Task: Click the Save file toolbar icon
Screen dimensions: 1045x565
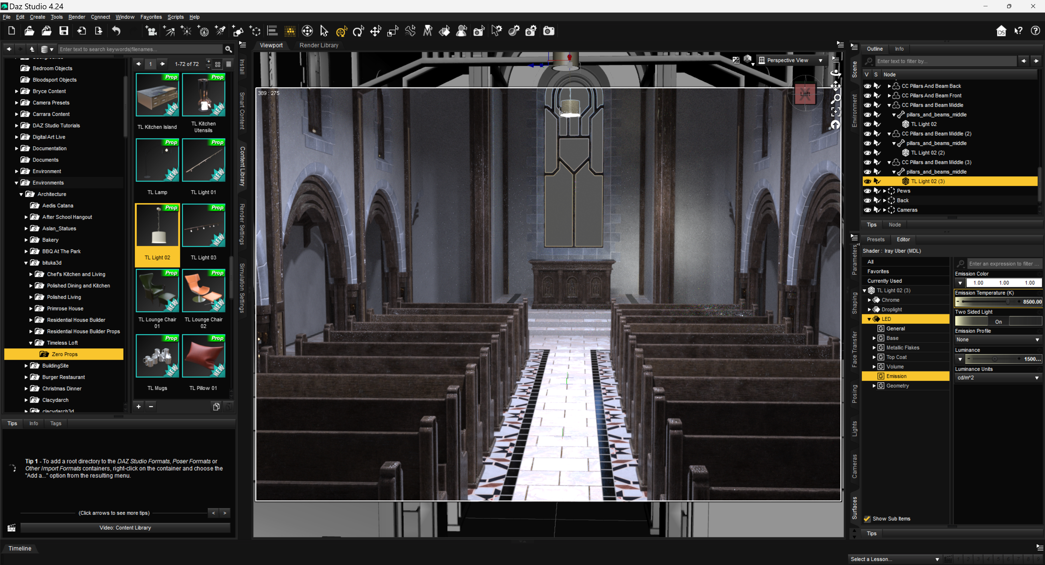Action: 64,31
